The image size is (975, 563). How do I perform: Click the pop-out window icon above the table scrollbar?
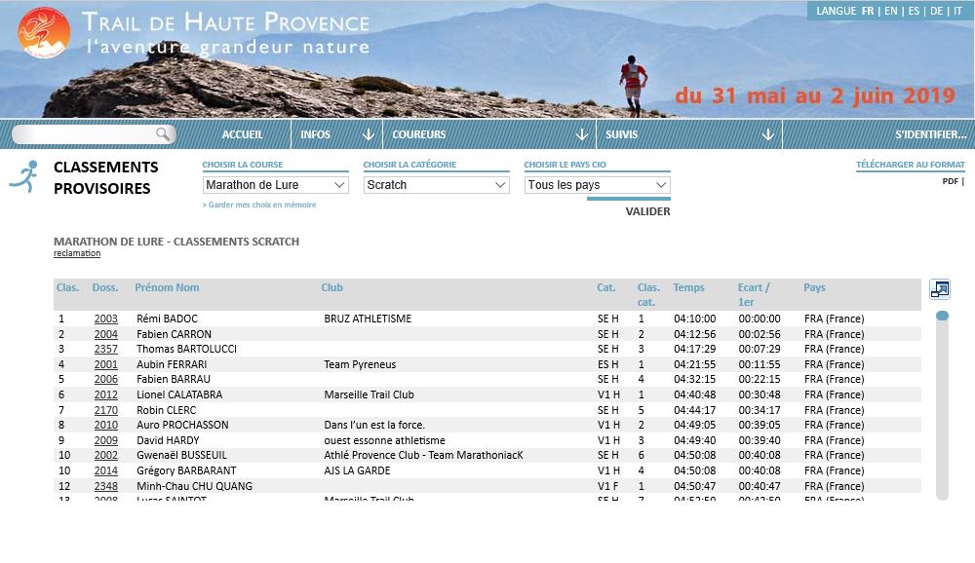click(x=939, y=289)
